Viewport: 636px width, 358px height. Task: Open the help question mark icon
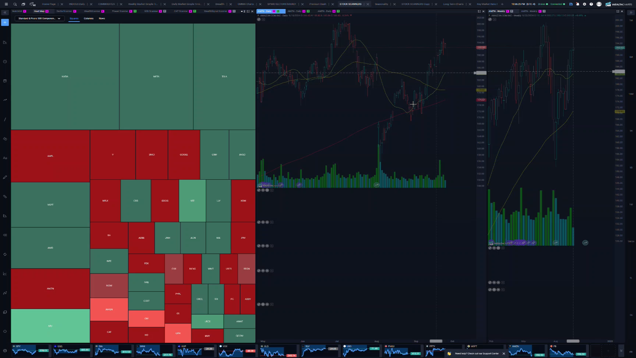pos(591,4)
